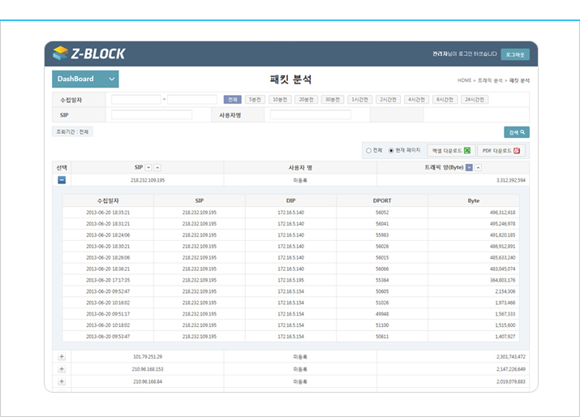Click traffic total 2,301,743,472

511,357
